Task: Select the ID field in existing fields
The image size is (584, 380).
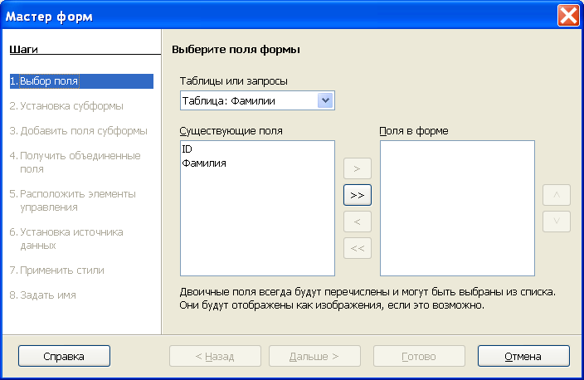Action: point(187,149)
